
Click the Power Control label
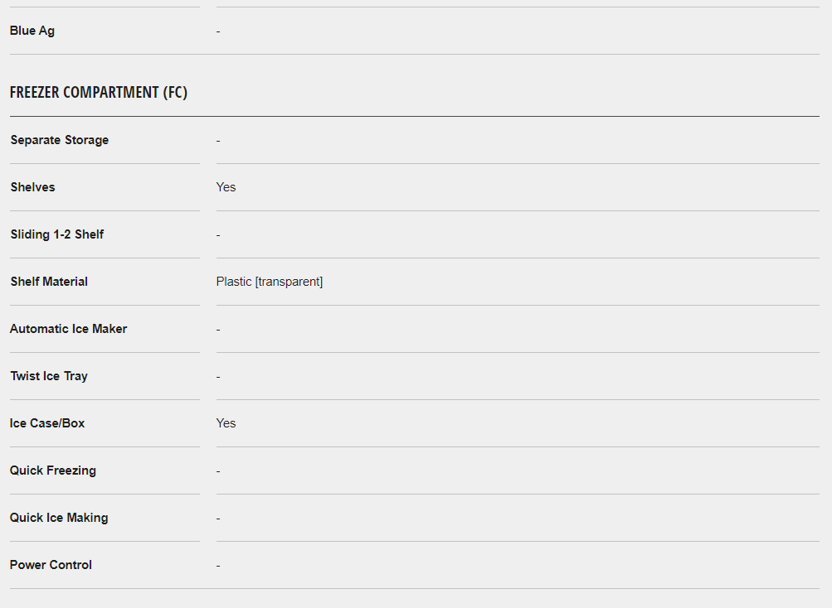[51, 565]
